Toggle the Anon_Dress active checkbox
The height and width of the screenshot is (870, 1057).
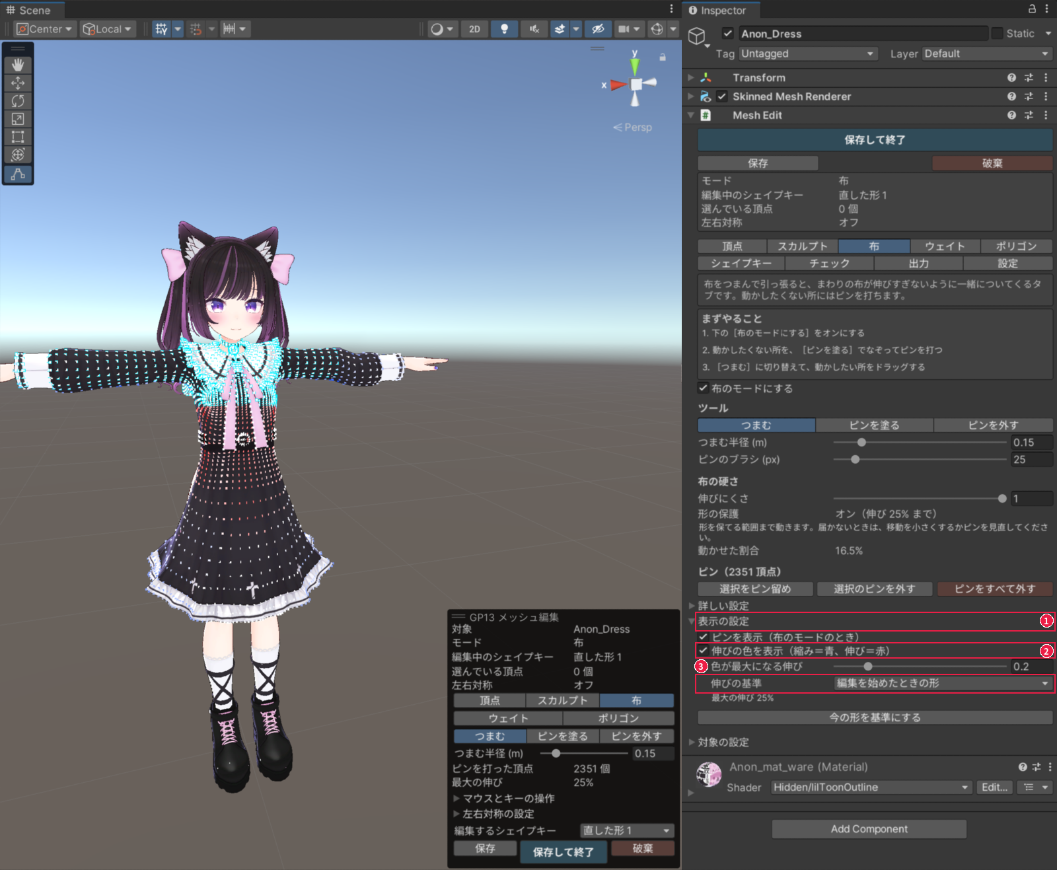tap(728, 33)
